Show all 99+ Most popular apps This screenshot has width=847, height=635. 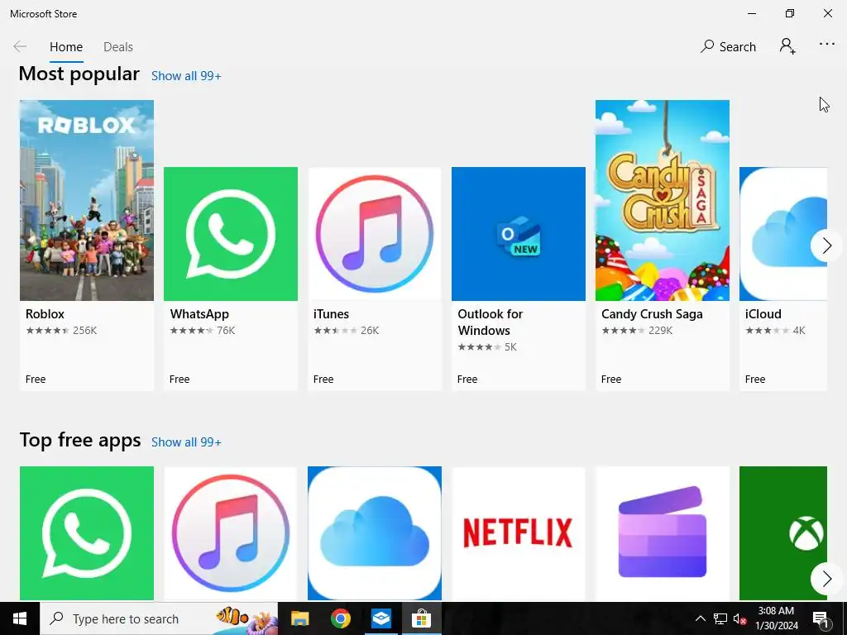coord(186,76)
